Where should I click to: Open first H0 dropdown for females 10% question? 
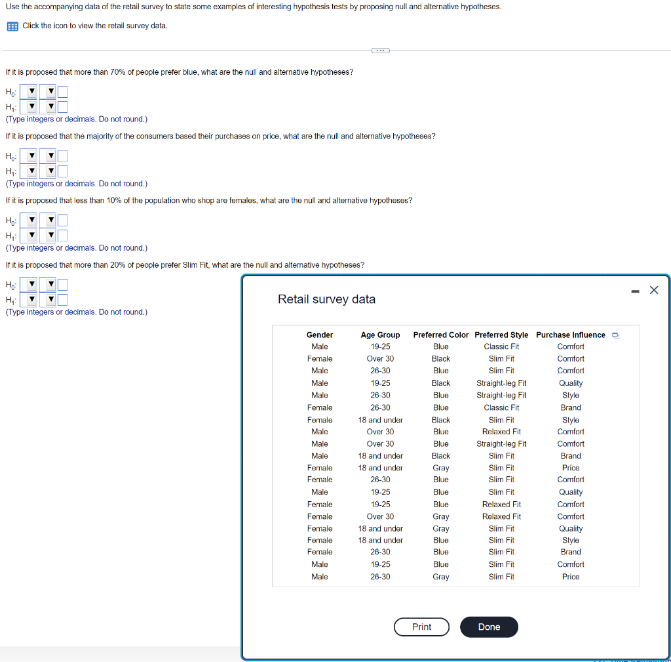tap(29, 220)
